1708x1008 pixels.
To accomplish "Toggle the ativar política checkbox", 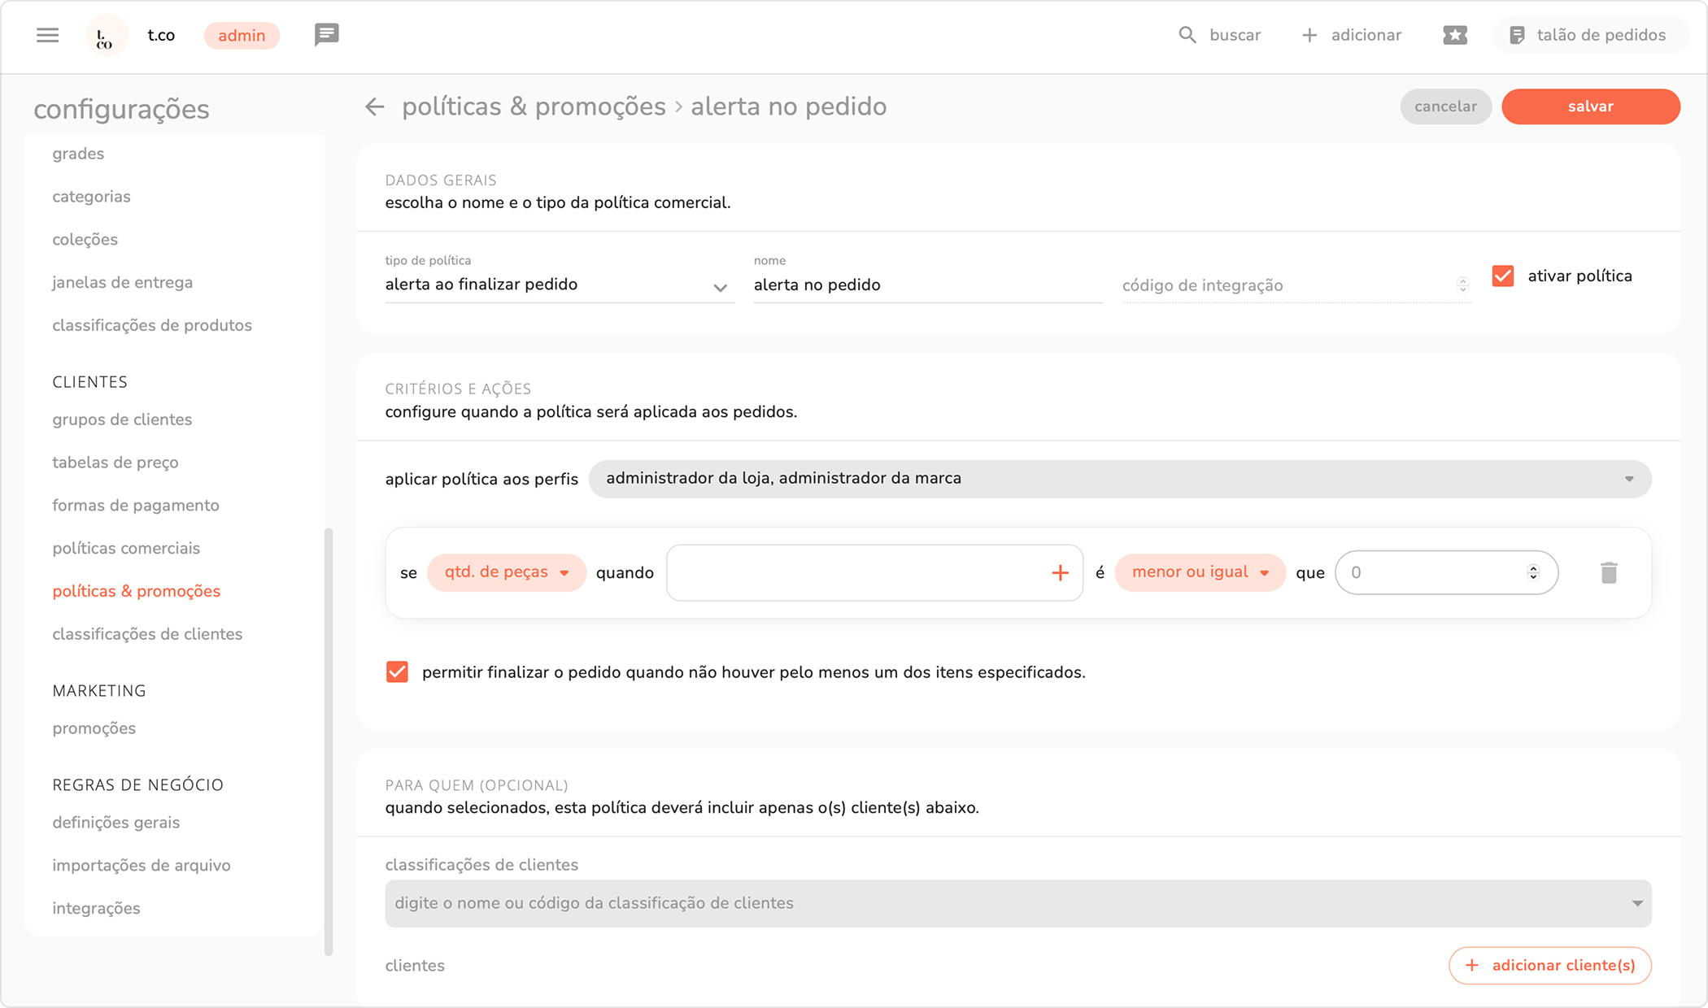I will click(1502, 276).
